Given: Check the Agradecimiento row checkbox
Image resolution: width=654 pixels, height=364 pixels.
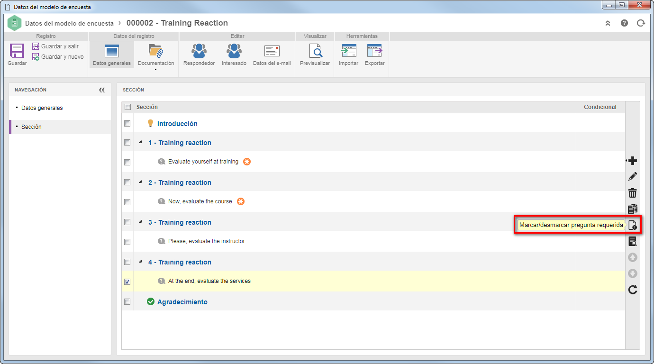Looking at the screenshot, I should [x=127, y=301].
